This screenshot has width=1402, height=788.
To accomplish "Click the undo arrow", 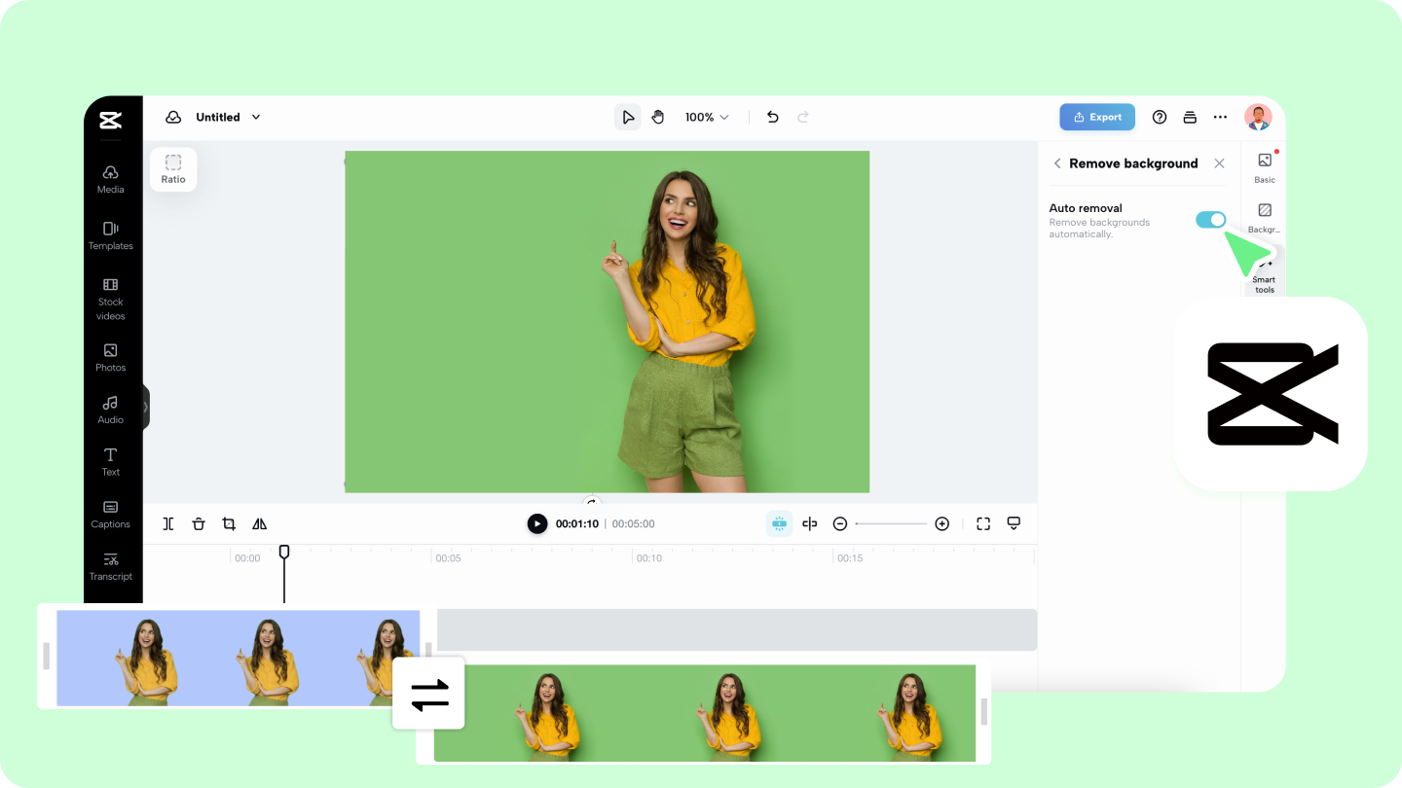I will click(772, 117).
